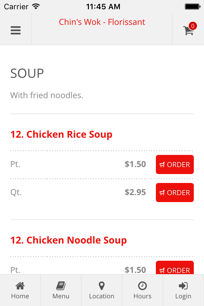Order Chicken Noodle Soup Pt. size
Viewport: 204px width, 306px height.
[175, 267]
